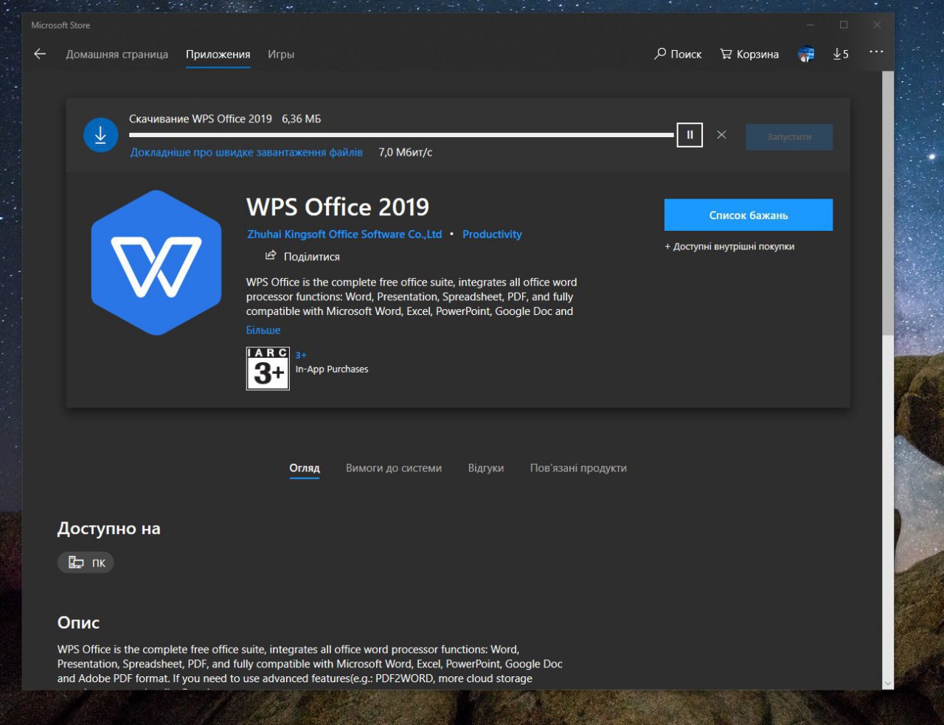This screenshot has width=944, height=725.
Task: Open the Домашняя страница tab
Action: [x=117, y=55]
